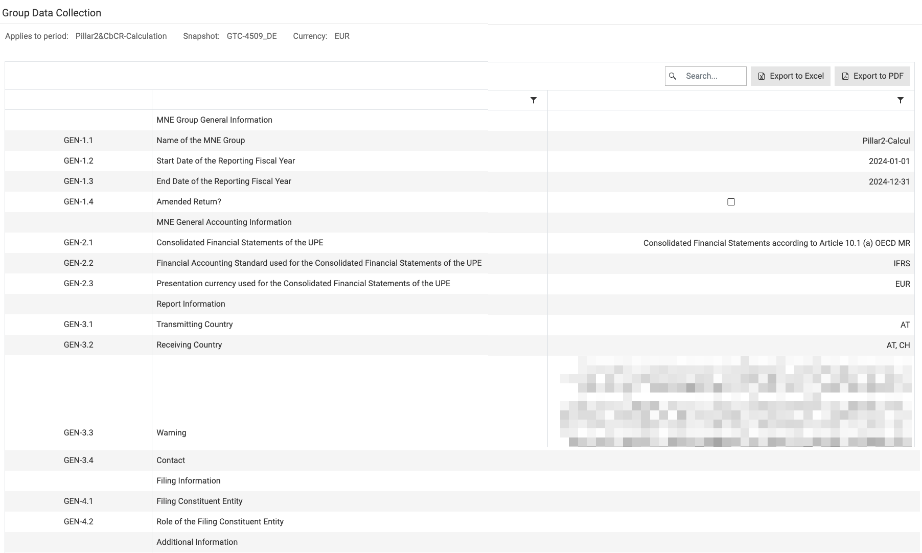Click the Transmitting Country value AT
922x553 pixels.
coord(905,325)
